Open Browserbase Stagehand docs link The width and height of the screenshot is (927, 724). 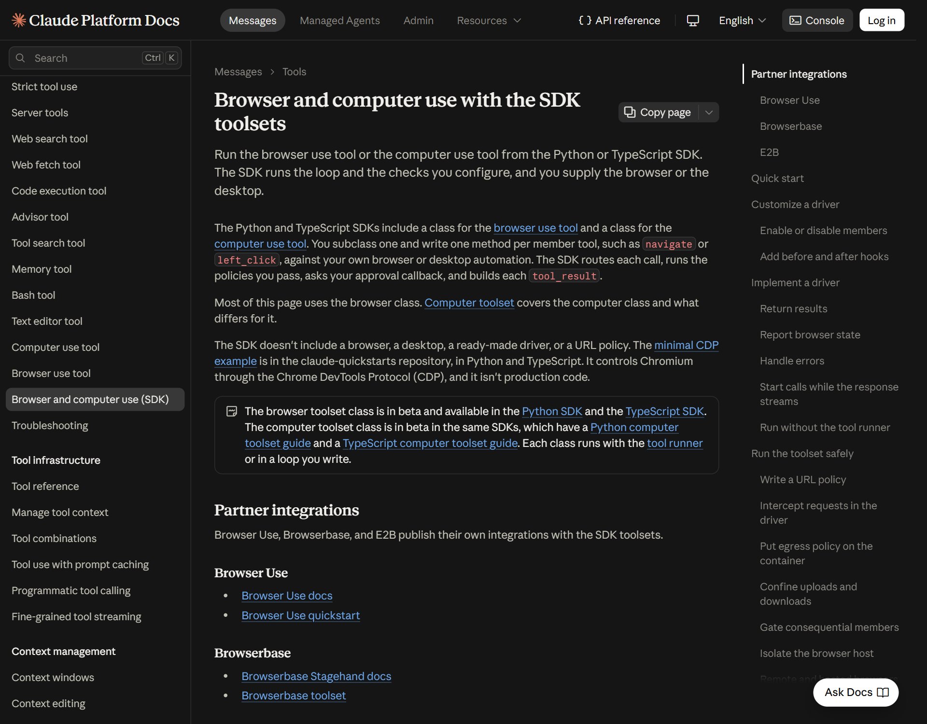click(316, 676)
